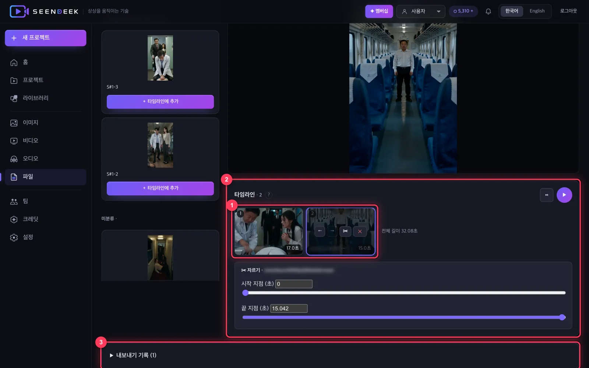The image size is (589, 368).
Task: Open the 사용자 user dropdown
Action: pyautogui.click(x=421, y=11)
